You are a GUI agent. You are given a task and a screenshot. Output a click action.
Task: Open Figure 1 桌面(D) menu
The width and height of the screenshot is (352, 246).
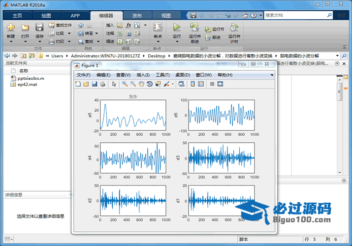tap(183, 75)
